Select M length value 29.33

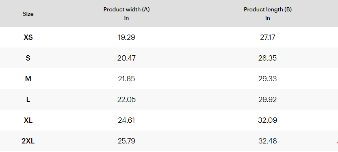(x=267, y=79)
